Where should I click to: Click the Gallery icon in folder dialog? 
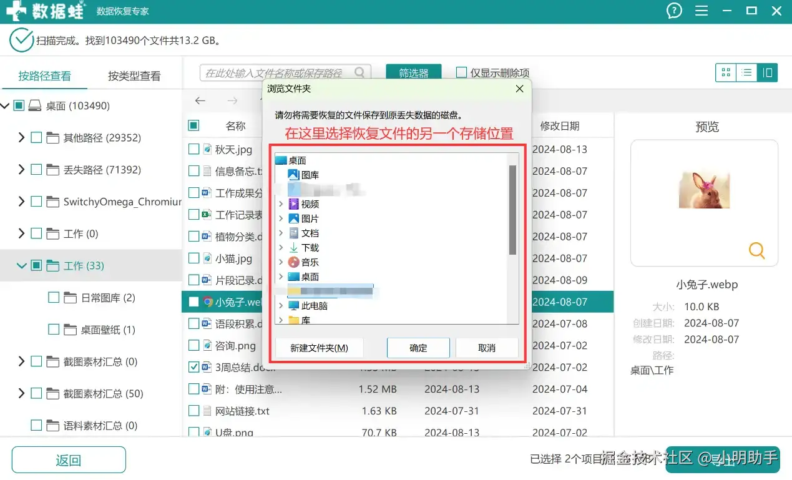[293, 175]
